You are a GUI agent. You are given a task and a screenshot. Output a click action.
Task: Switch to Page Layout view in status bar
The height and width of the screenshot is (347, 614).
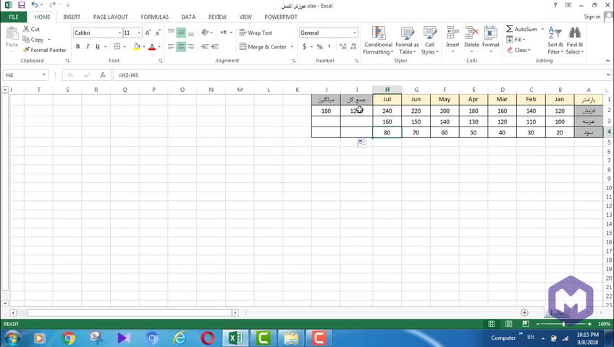[x=509, y=324]
